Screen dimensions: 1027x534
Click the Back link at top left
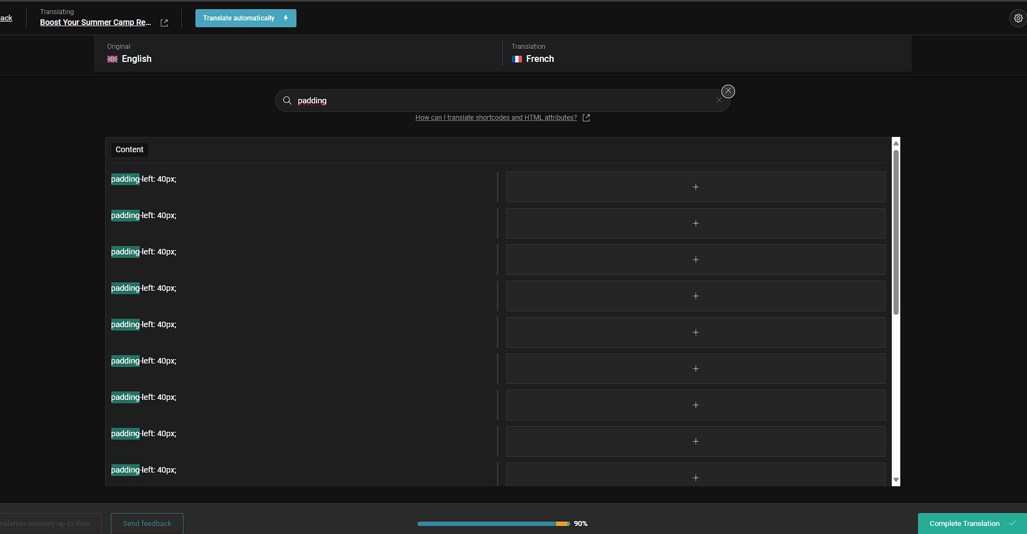pyautogui.click(x=6, y=18)
